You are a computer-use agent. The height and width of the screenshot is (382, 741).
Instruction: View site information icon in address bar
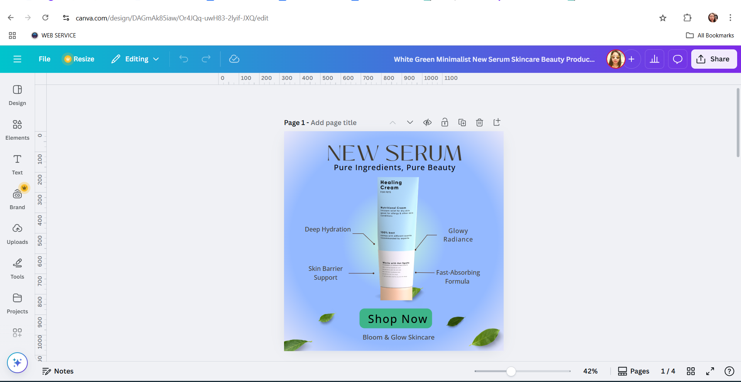tap(66, 18)
